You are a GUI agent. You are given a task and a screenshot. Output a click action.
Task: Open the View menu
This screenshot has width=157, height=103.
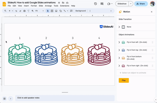click(20, 6)
